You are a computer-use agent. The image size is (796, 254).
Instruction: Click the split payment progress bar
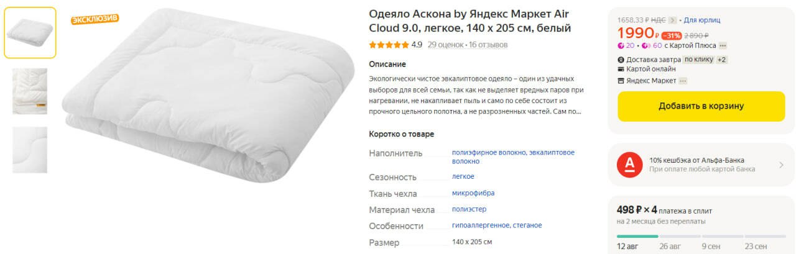click(701, 236)
